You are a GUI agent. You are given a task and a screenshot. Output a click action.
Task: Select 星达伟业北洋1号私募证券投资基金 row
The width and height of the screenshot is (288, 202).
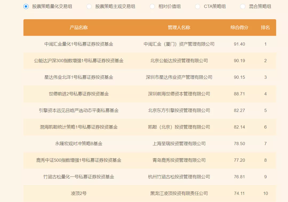[150, 77]
